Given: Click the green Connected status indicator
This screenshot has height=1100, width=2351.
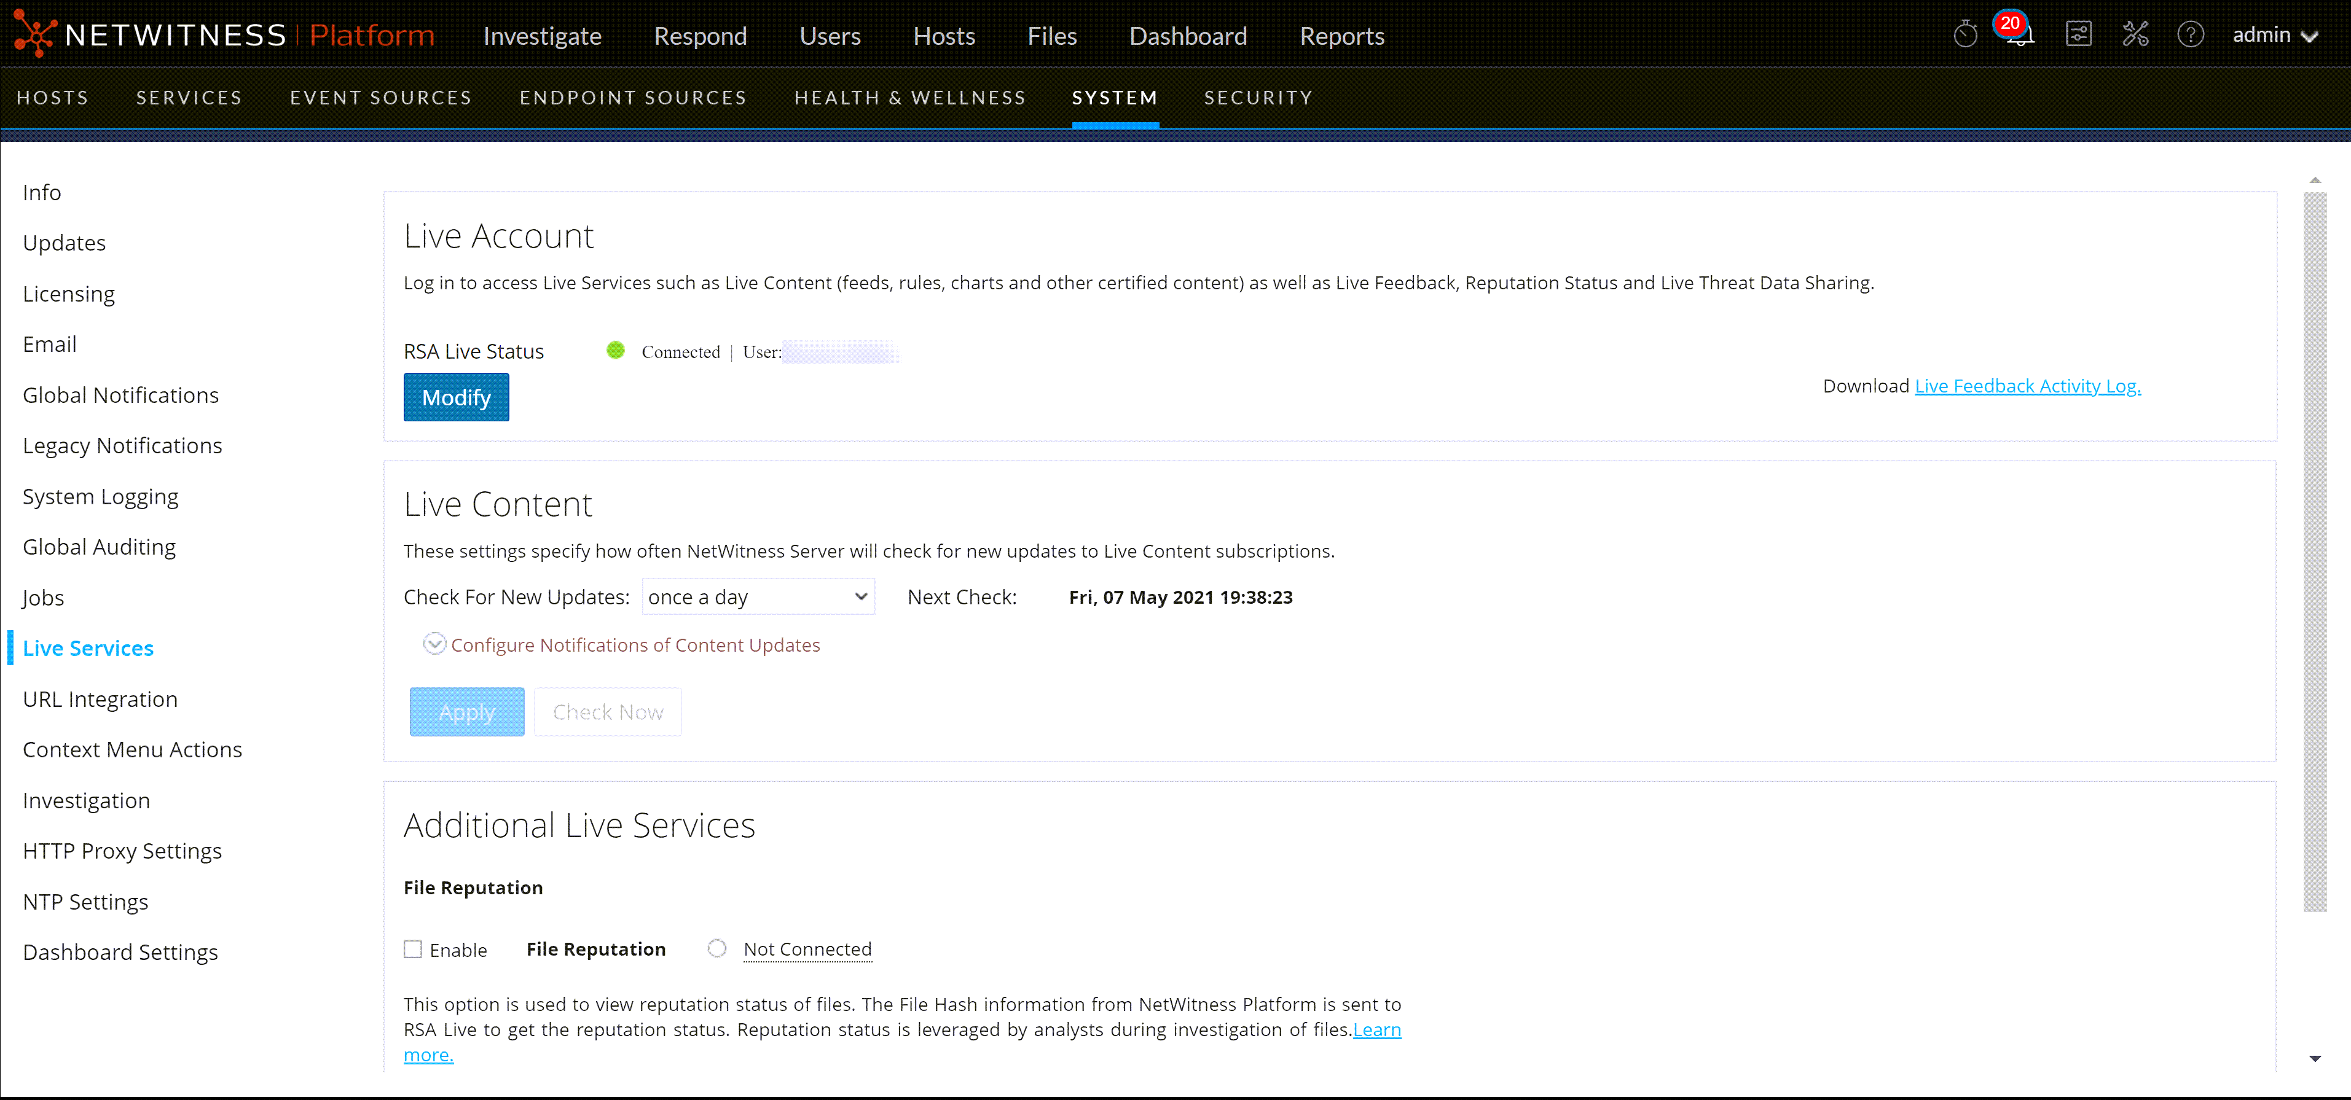Looking at the screenshot, I should coord(616,350).
